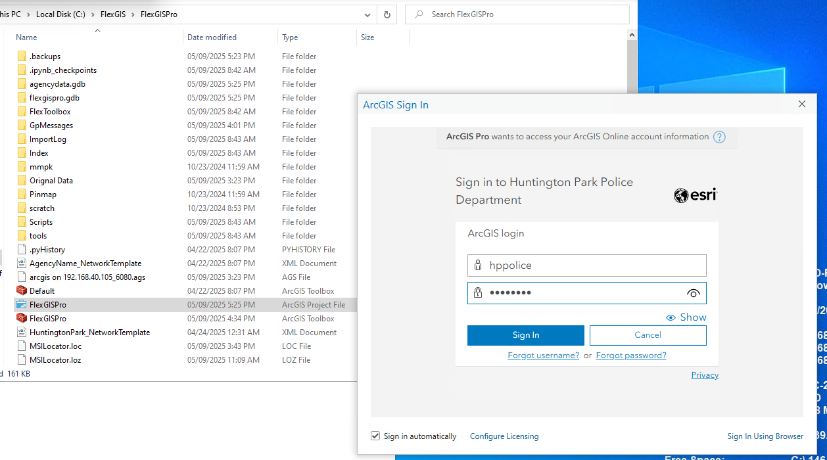The image size is (827, 460).
Task: Go to Local Disk (C:) breadcrumb
Action: point(60,14)
